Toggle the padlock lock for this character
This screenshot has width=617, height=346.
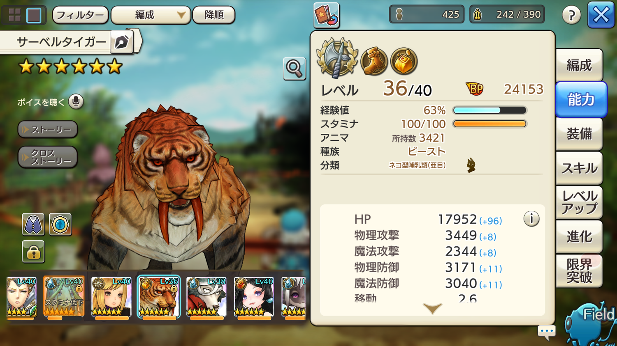coord(33,252)
